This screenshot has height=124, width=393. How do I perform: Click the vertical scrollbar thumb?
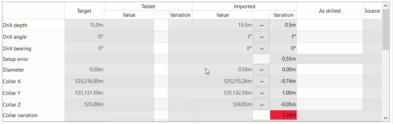pos(385,30)
